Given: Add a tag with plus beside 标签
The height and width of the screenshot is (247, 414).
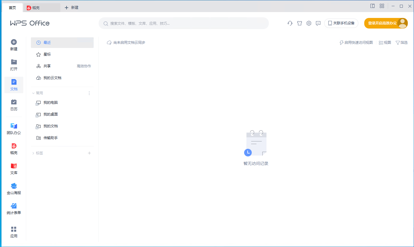Looking at the screenshot, I should pos(90,153).
